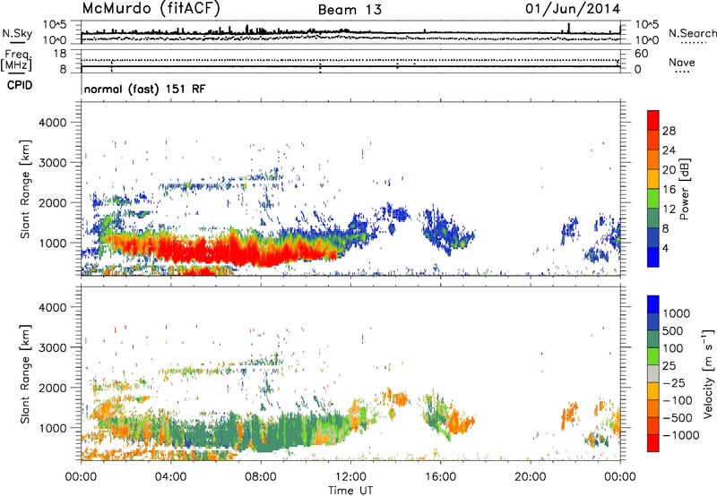Click the 4000 label on power panel axis
The image size is (717, 496).
[x=52, y=123]
